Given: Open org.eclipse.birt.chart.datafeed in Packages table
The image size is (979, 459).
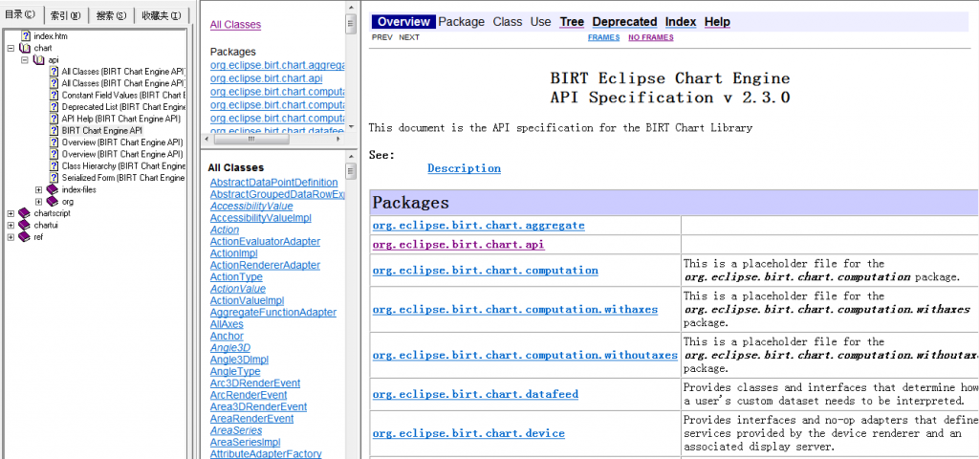Looking at the screenshot, I should click(x=475, y=394).
